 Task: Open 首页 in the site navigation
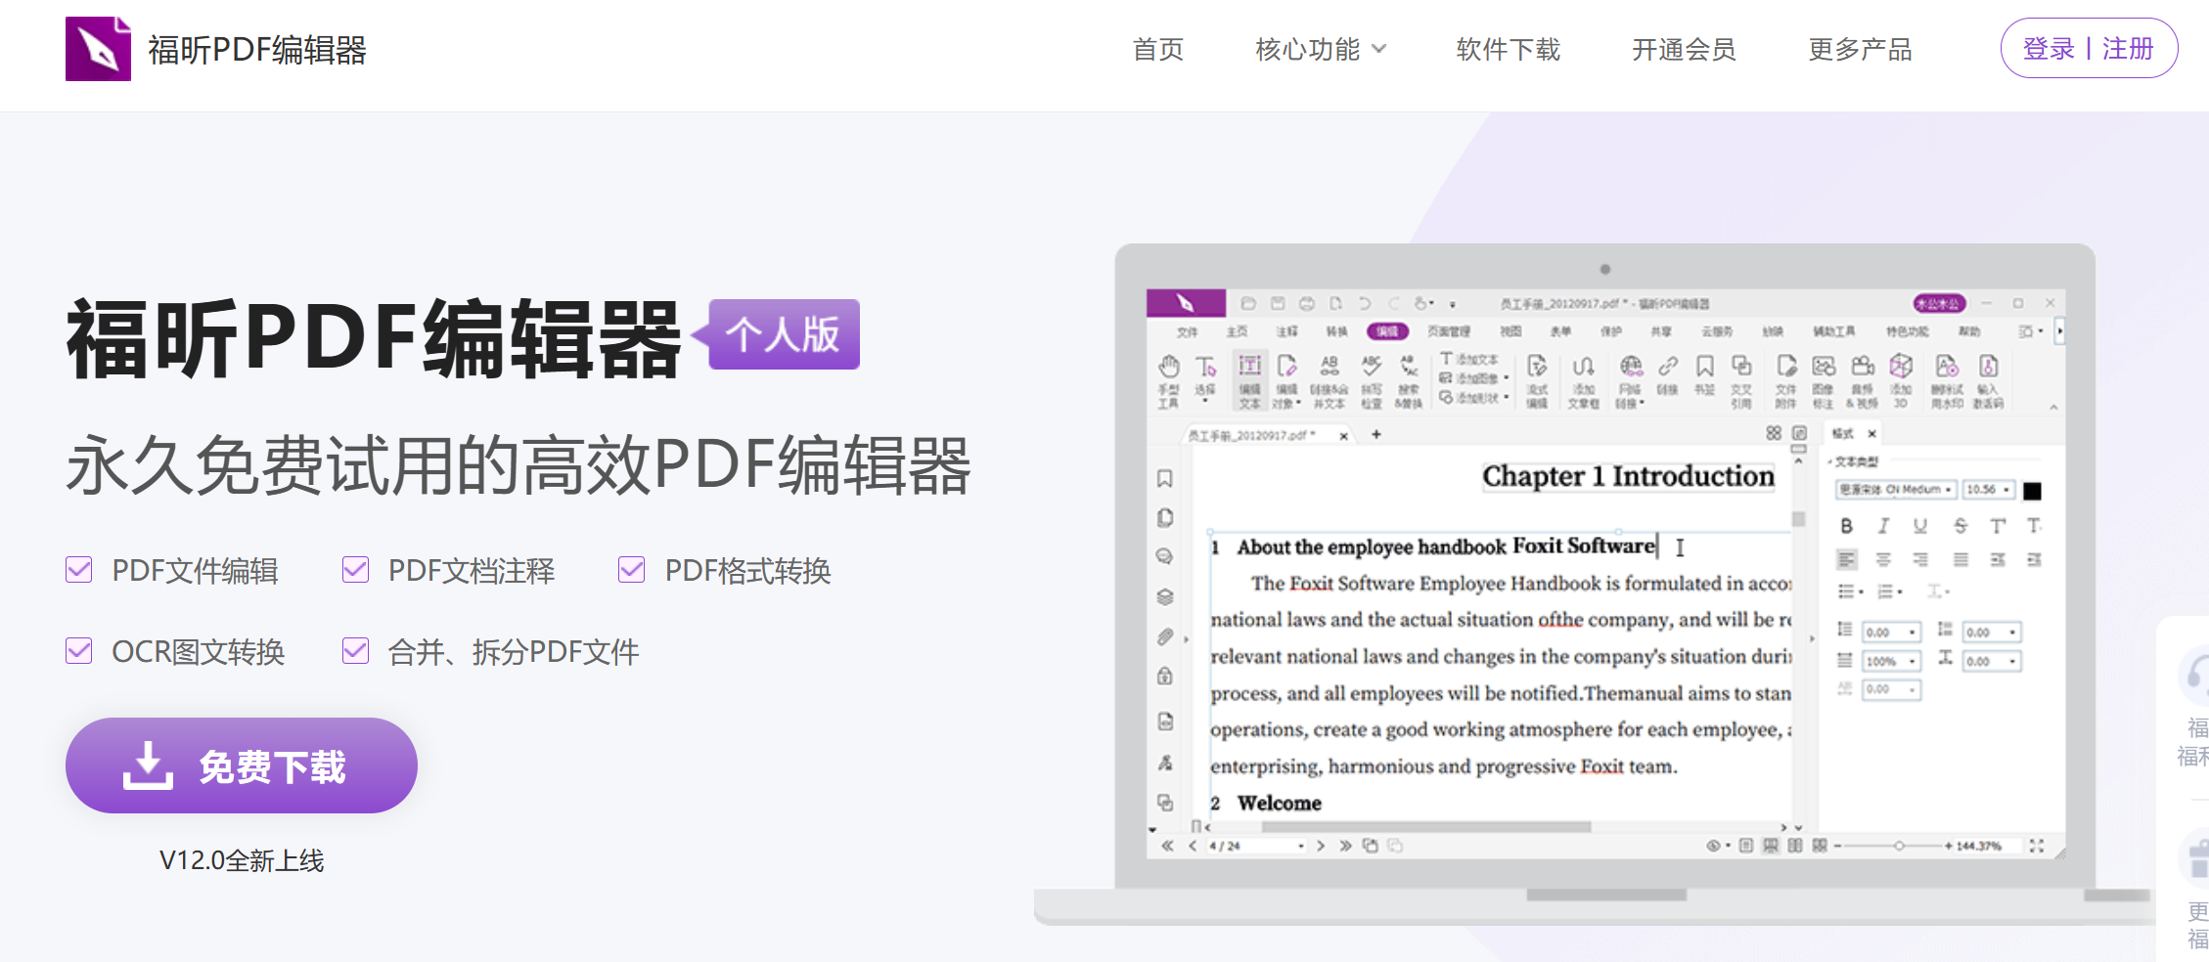[x=1158, y=49]
